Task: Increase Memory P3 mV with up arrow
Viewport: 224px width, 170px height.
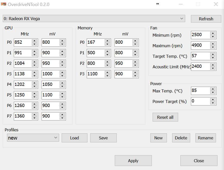Action: 135,72
